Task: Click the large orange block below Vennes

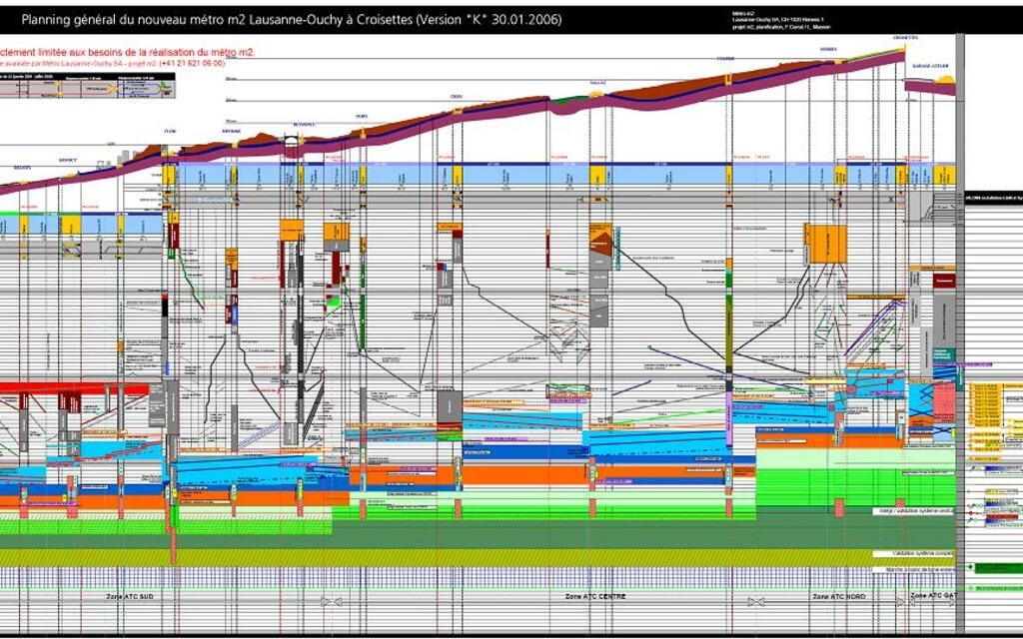Action: tap(826, 243)
